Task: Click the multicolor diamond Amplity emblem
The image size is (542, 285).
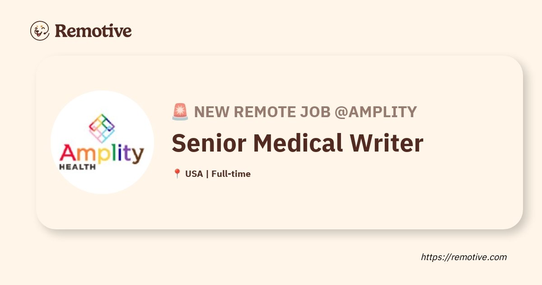Action: (x=102, y=128)
